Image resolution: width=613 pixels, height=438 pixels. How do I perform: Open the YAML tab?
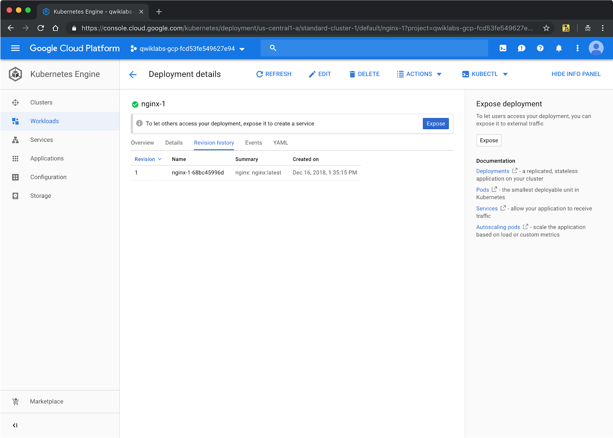click(280, 143)
